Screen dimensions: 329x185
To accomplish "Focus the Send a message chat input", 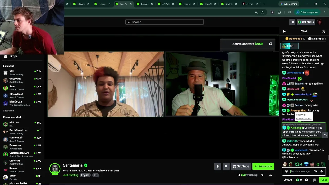I will (x=300, y=171).
